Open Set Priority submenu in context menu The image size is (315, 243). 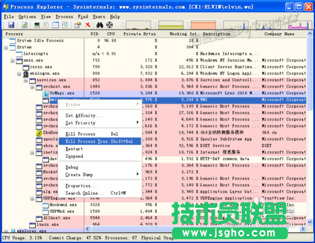[x=100, y=123]
